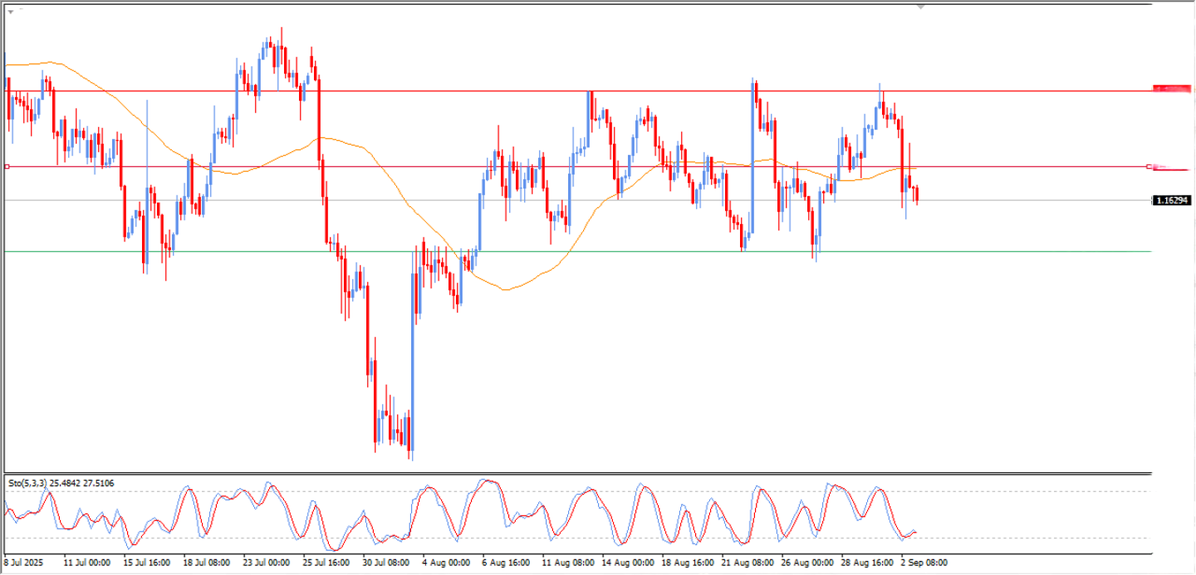
Task: Select the green horizontal support line
Action: [x=577, y=251]
